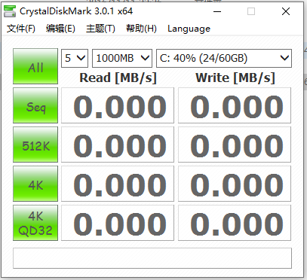Click the Seq read result value

(118, 105)
